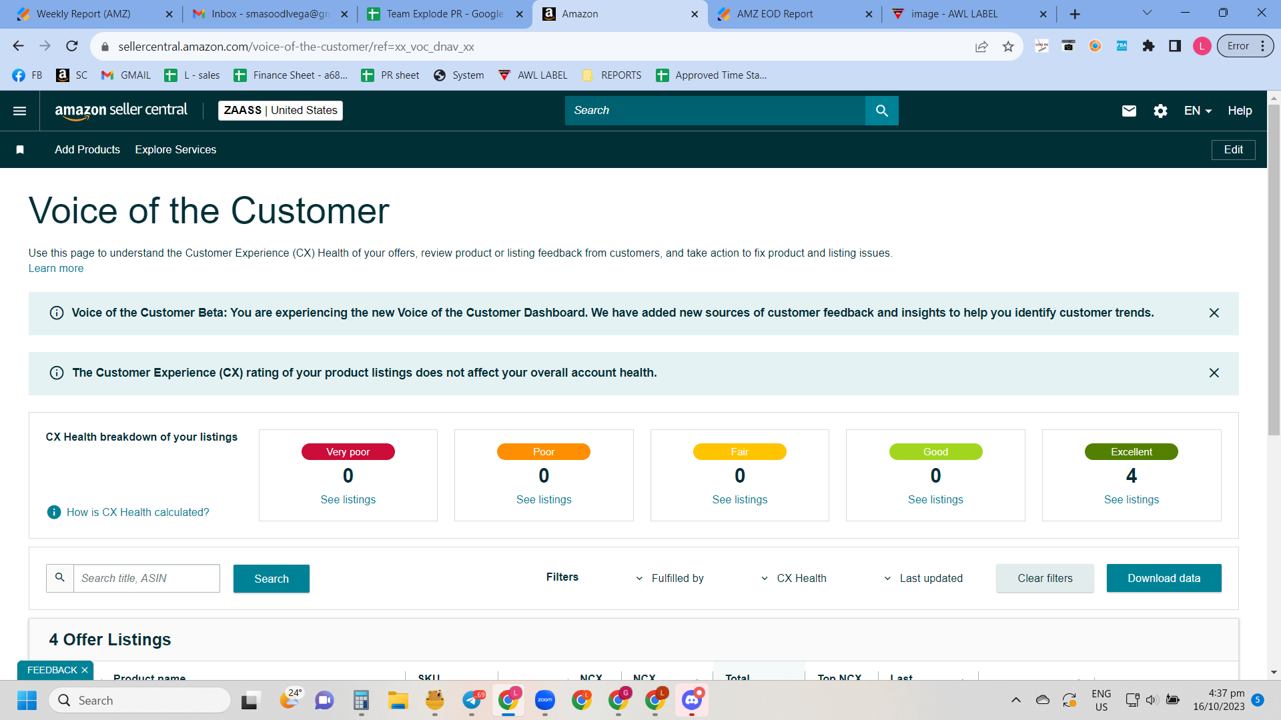Open the Windows Start menu
Viewport: 1281px width, 720px height.
pyautogui.click(x=27, y=700)
